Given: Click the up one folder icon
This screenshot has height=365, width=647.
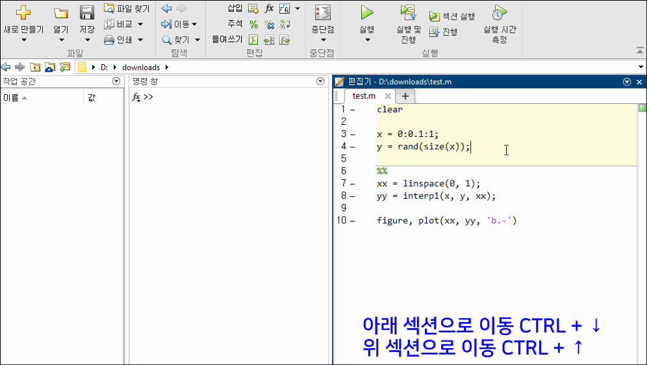Looking at the screenshot, I should pyautogui.click(x=35, y=67).
